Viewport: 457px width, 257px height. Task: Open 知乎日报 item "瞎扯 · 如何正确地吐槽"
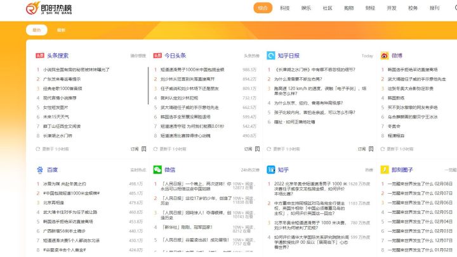[295, 122]
